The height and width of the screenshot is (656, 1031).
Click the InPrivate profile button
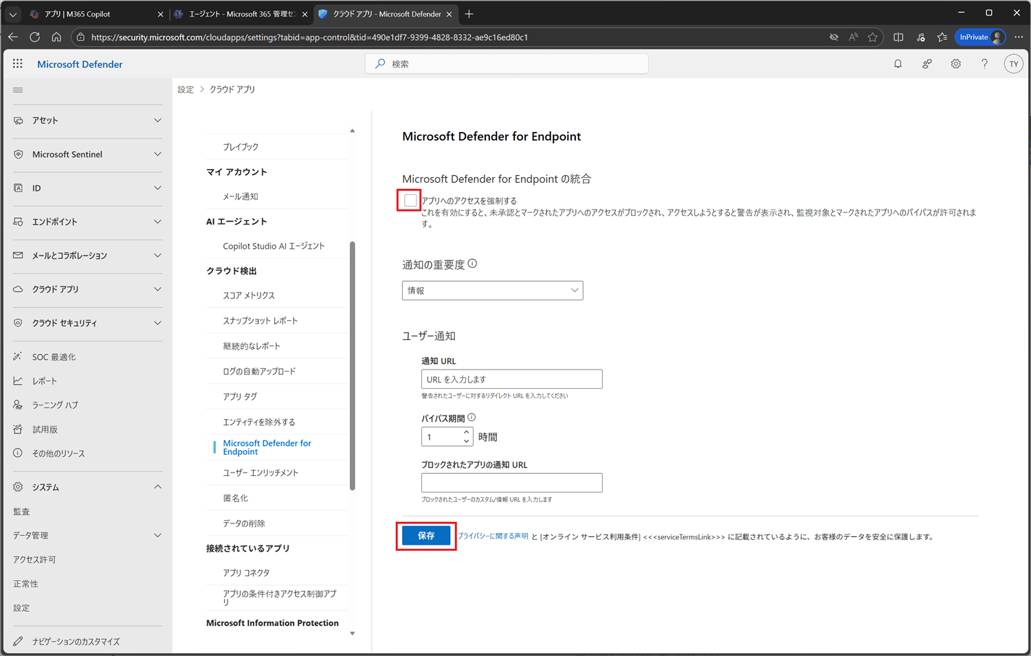click(980, 37)
